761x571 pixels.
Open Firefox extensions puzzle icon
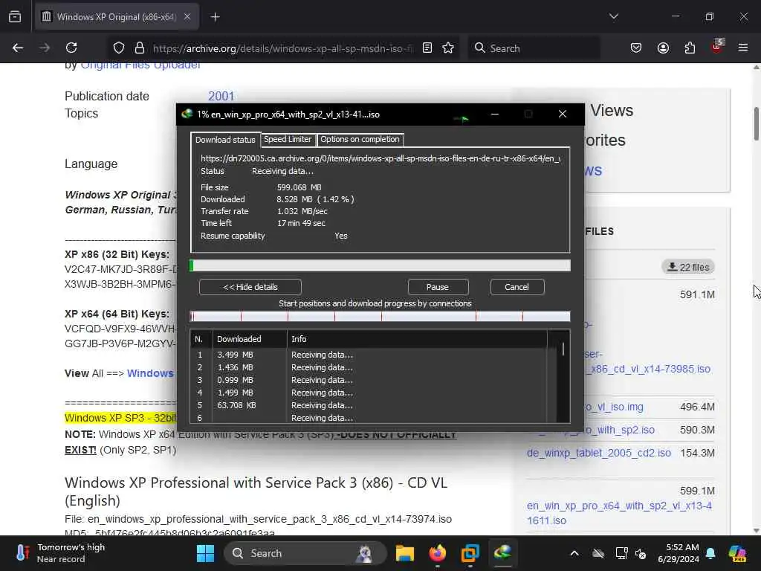[x=690, y=48]
